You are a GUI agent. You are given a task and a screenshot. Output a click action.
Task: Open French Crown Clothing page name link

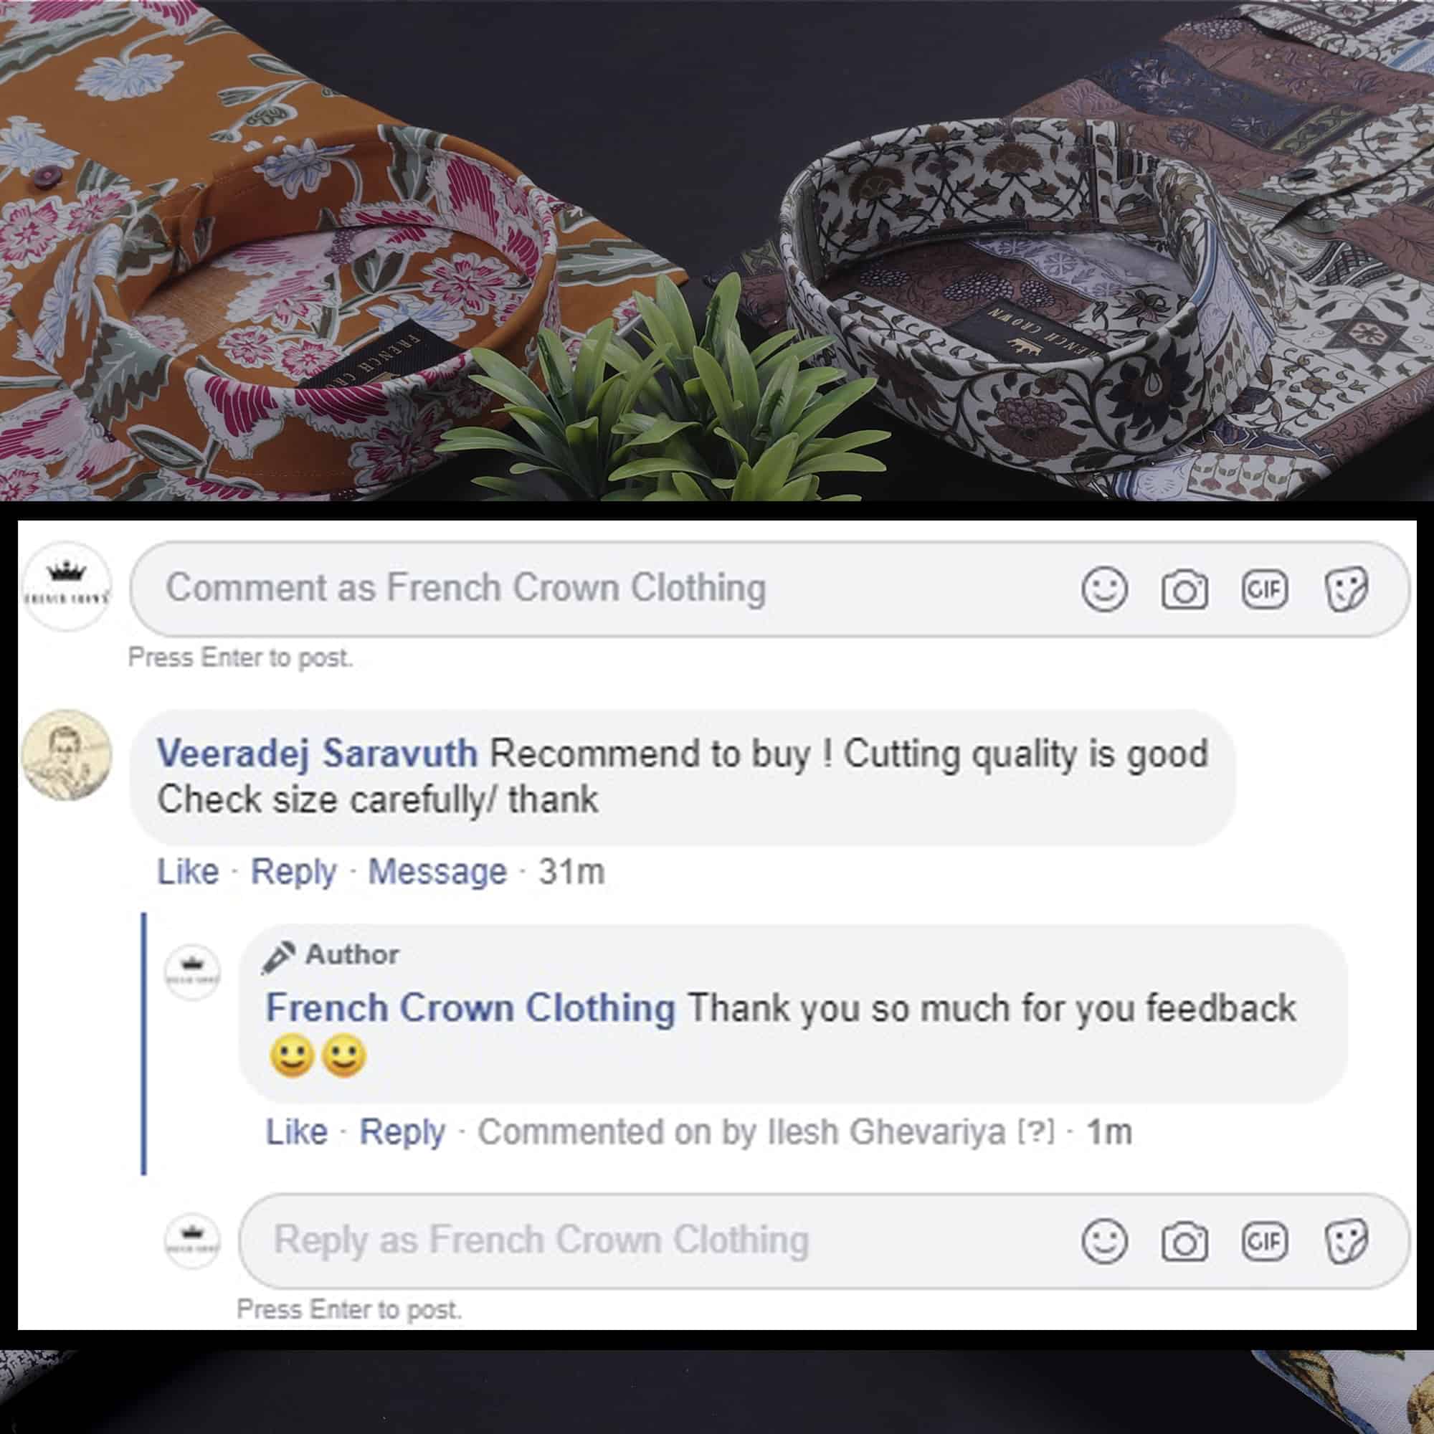pyautogui.click(x=470, y=1008)
